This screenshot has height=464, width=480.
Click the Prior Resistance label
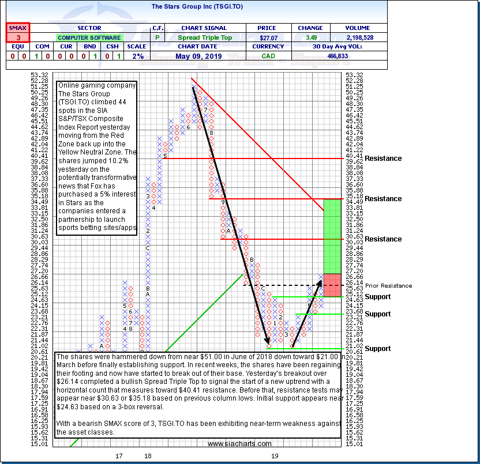[388, 285]
